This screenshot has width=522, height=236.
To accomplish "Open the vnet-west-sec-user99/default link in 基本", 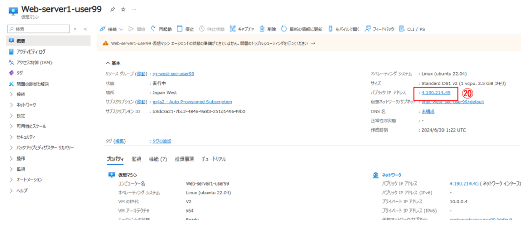I will [453, 102].
